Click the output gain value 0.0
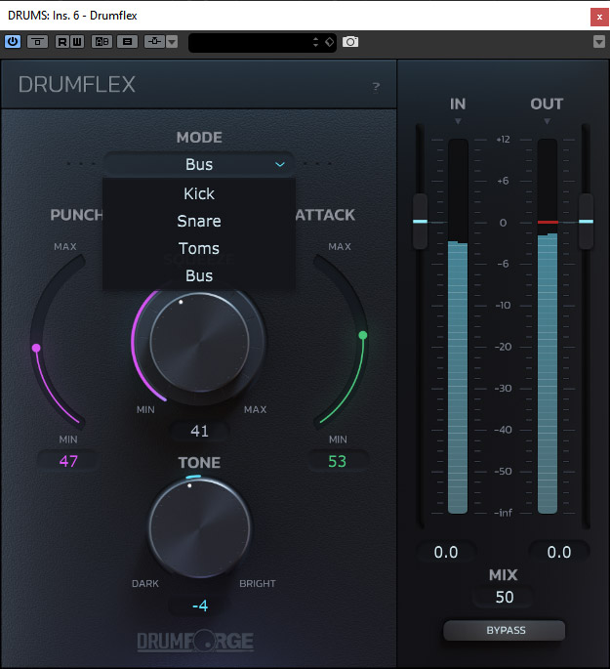610x669 pixels. click(559, 553)
